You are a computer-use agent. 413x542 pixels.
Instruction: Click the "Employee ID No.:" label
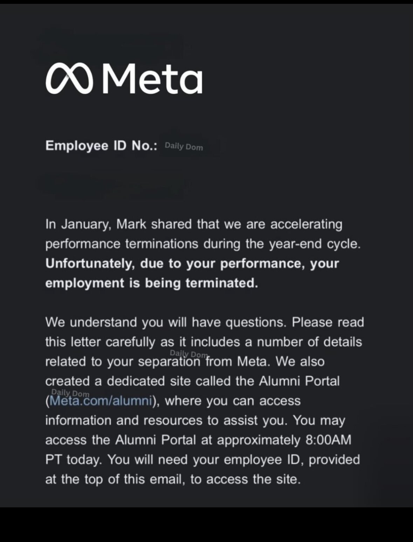101,146
